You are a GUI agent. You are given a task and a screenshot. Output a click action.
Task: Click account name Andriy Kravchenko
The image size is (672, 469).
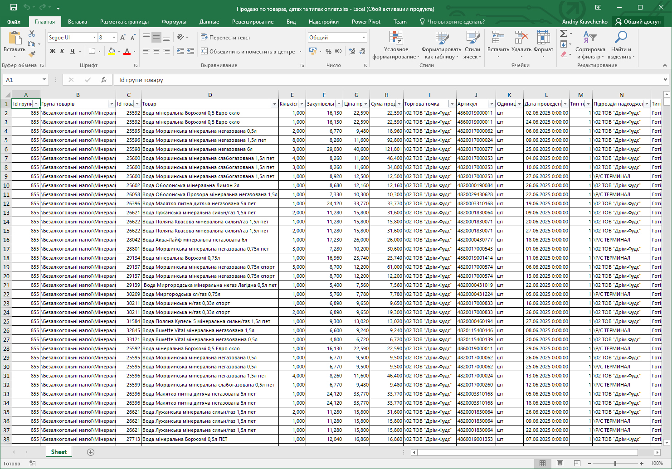(x=584, y=22)
